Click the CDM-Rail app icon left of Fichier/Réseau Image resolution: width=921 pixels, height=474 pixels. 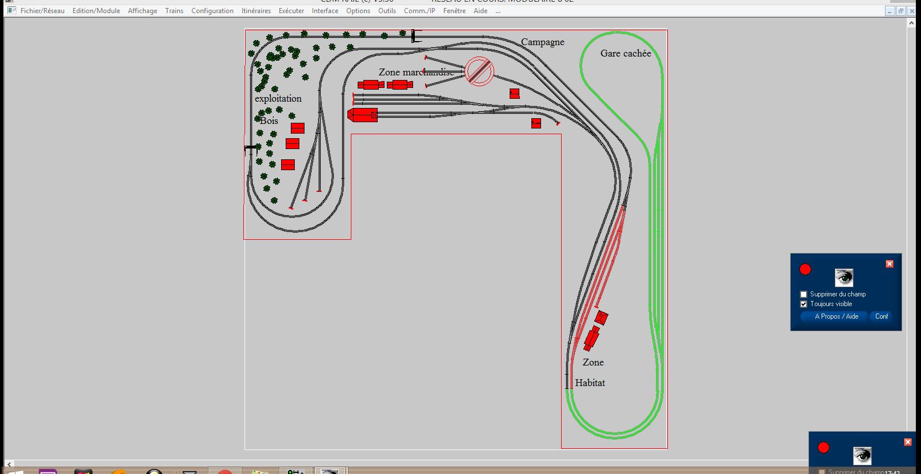tap(11, 11)
